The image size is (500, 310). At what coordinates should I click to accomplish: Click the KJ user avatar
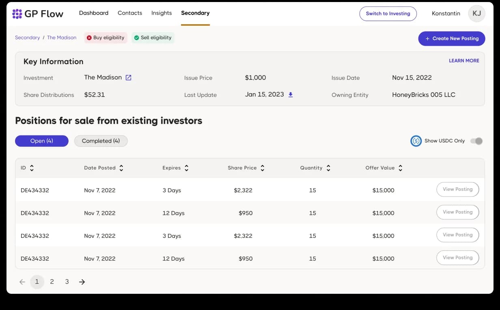477,13
